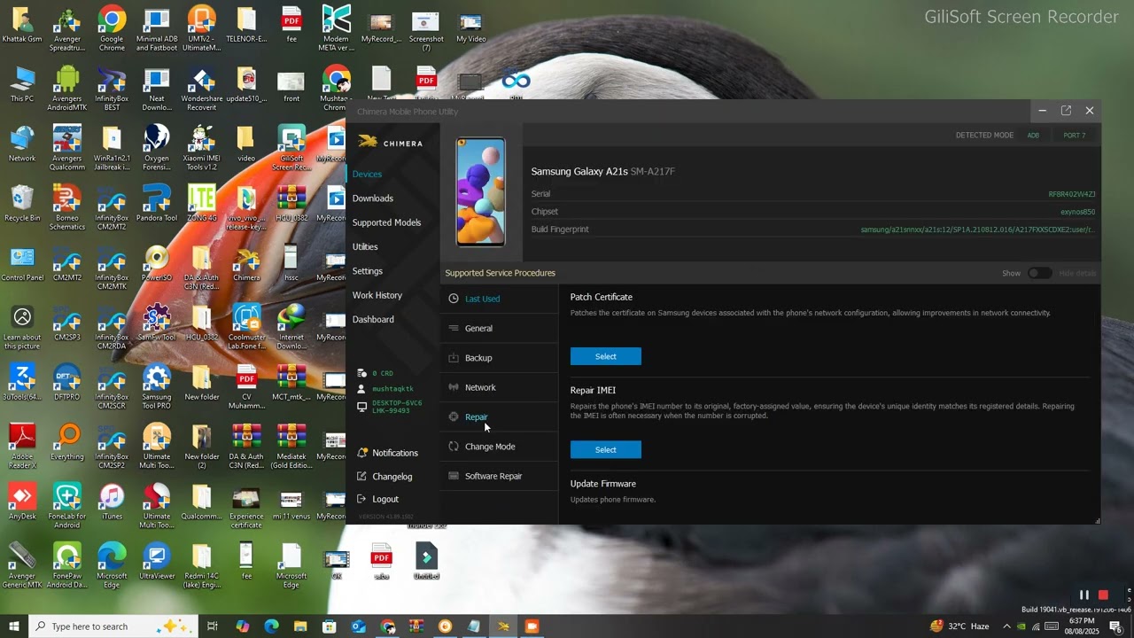Go to Downloads in Chimera sidebar
The width and height of the screenshot is (1134, 638).
tap(372, 198)
